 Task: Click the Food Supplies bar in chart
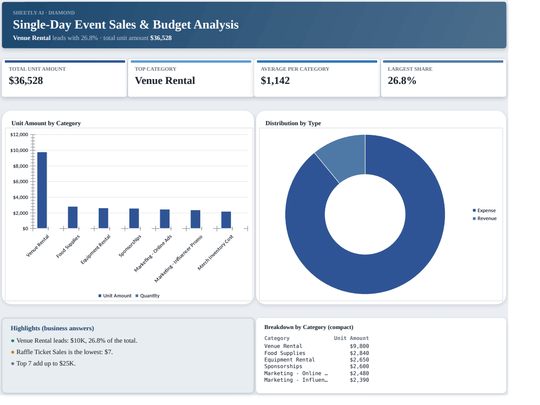(x=73, y=217)
